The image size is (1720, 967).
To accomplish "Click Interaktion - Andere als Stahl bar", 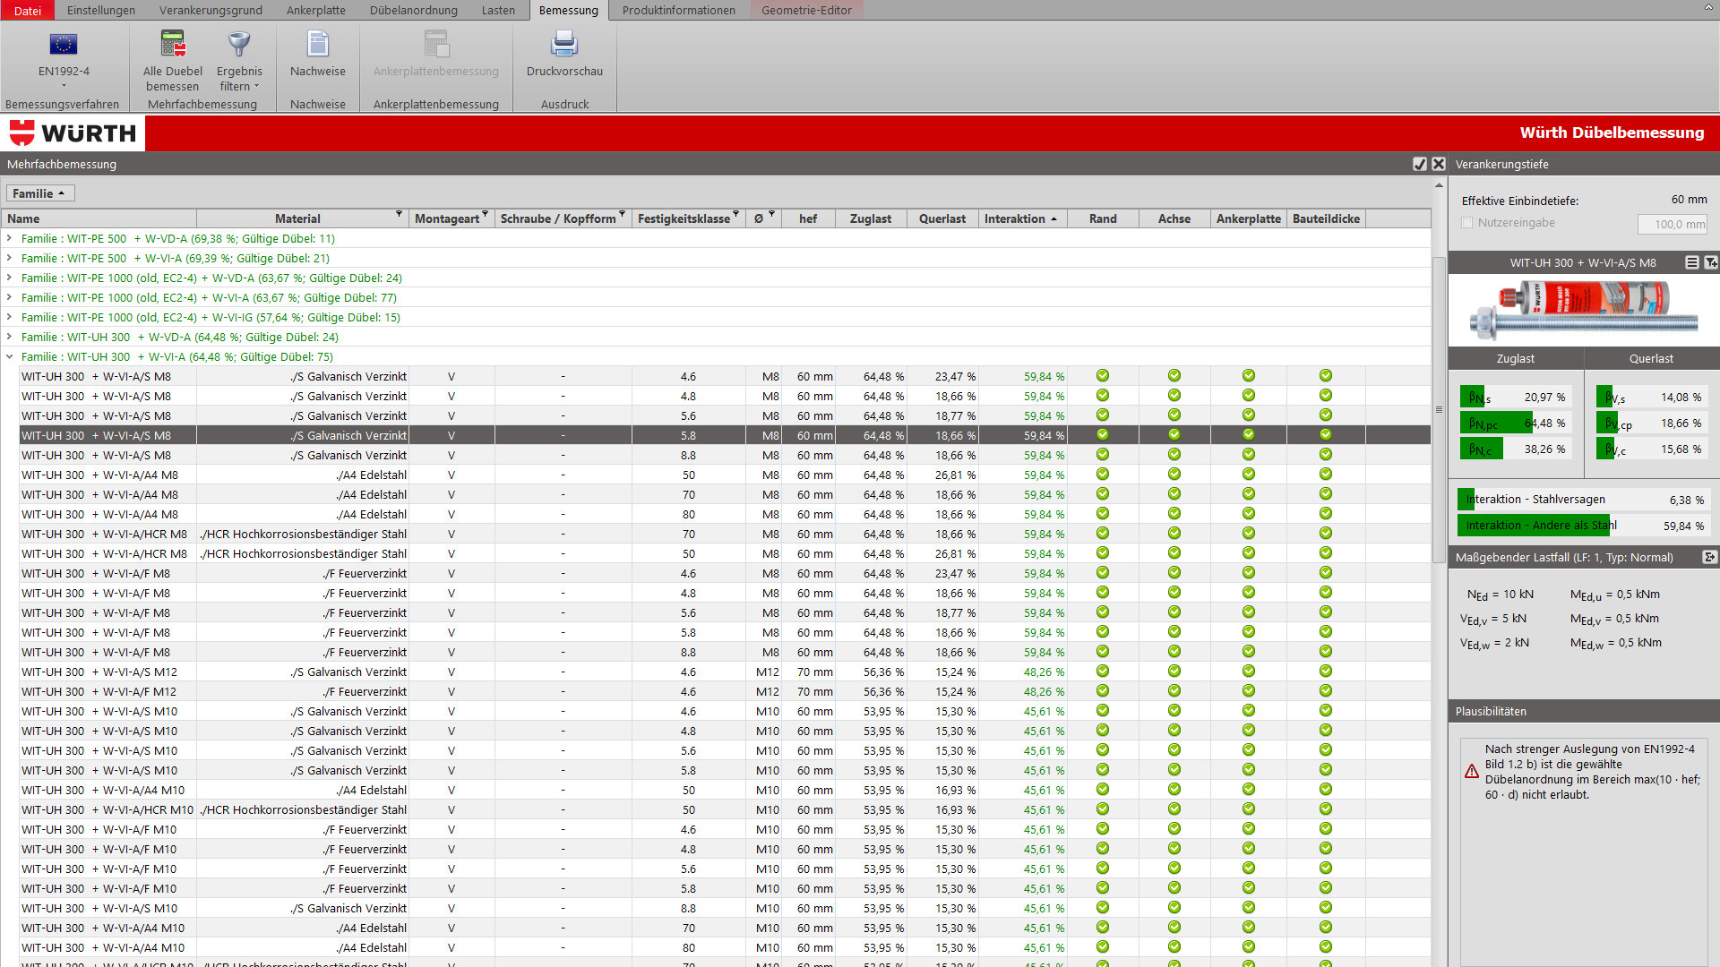I will 1583,526.
